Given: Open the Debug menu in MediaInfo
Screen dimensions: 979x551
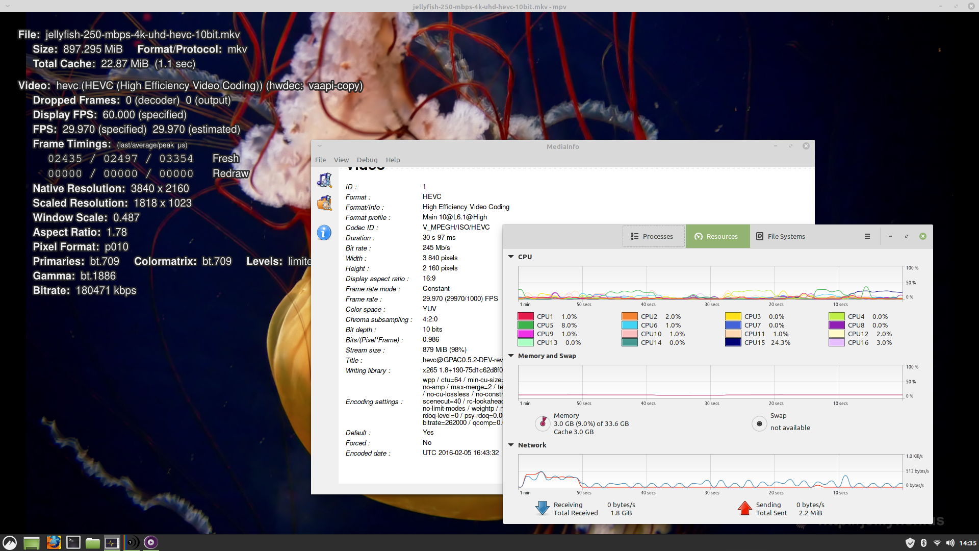Looking at the screenshot, I should (x=367, y=160).
